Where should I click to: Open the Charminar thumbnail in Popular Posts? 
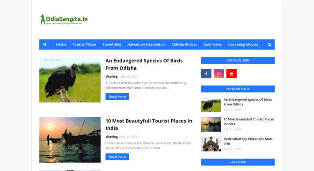tap(211, 144)
